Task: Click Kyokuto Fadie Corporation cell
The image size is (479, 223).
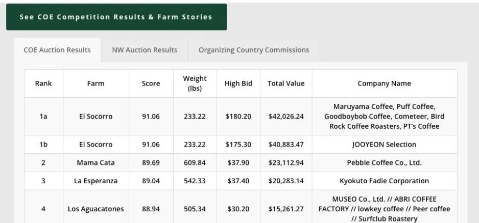Action: point(384,181)
